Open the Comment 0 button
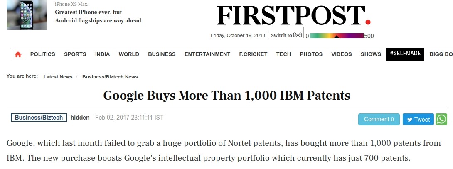The width and height of the screenshot is (453, 169). tap(379, 119)
